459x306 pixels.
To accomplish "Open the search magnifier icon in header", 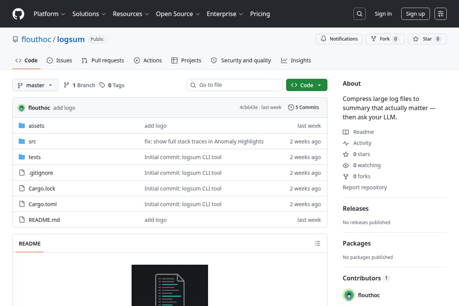I will pyautogui.click(x=359, y=14).
